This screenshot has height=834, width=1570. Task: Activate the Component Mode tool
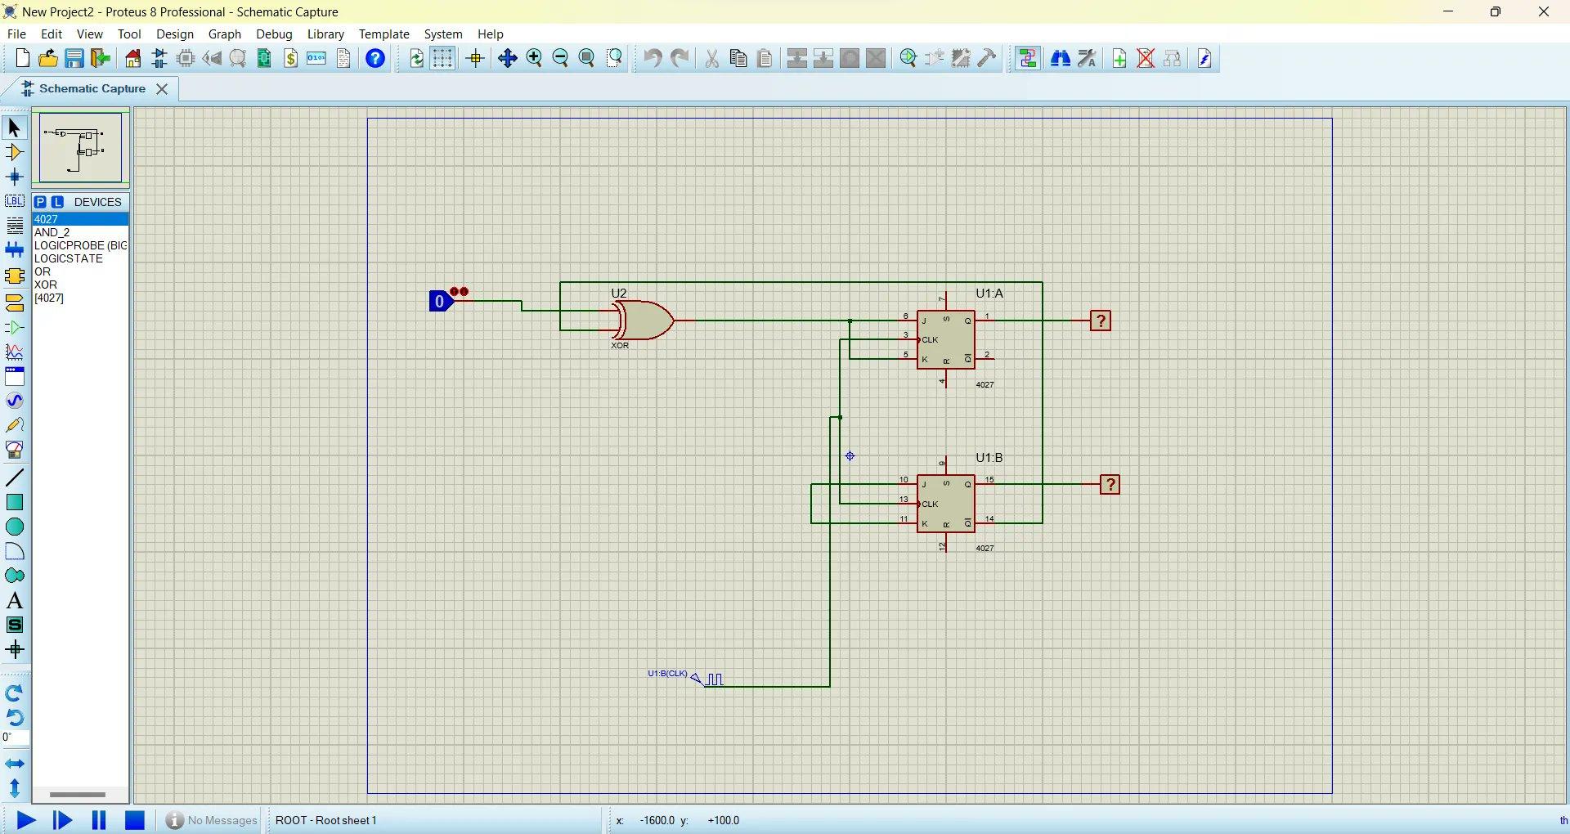click(14, 152)
